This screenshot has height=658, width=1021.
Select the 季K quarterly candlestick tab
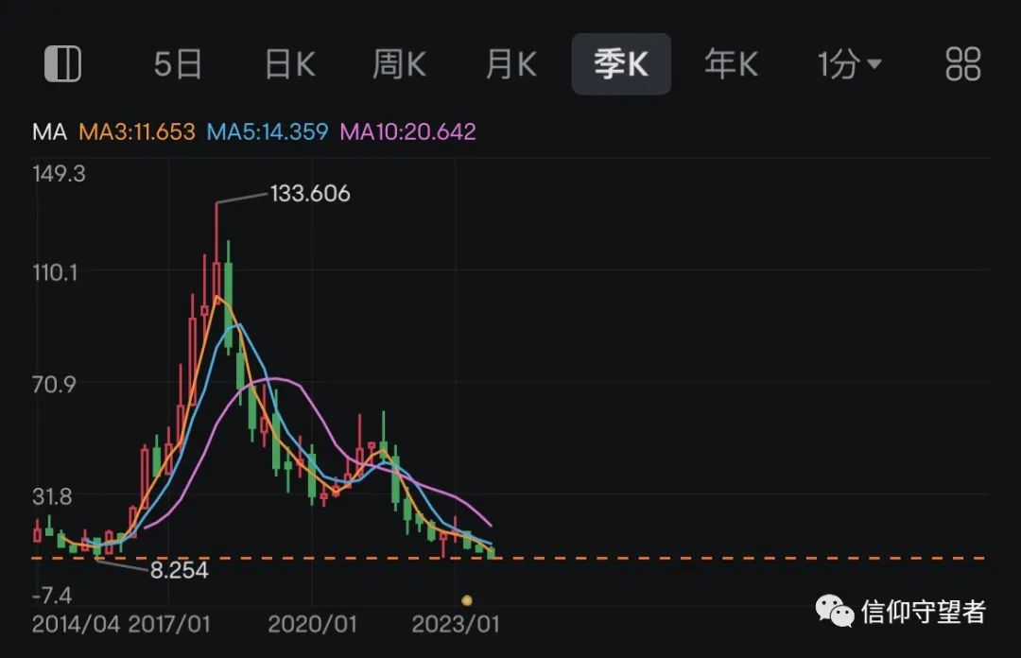621,64
